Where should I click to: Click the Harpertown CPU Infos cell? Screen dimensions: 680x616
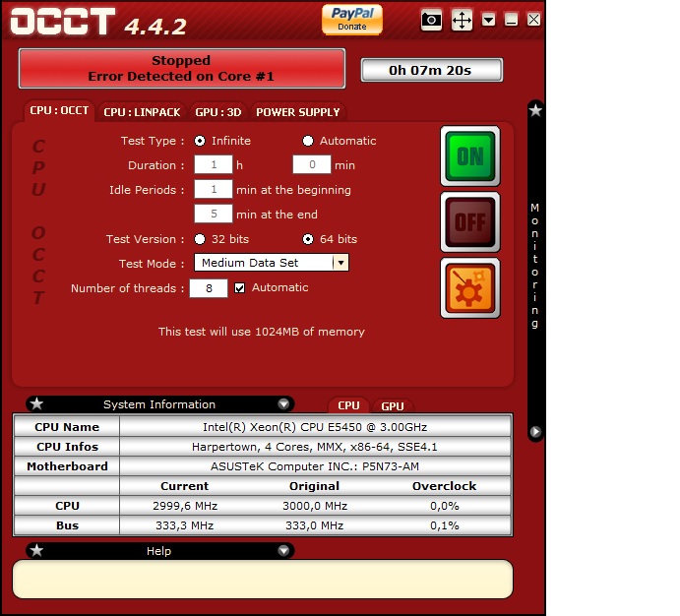pos(315,447)
